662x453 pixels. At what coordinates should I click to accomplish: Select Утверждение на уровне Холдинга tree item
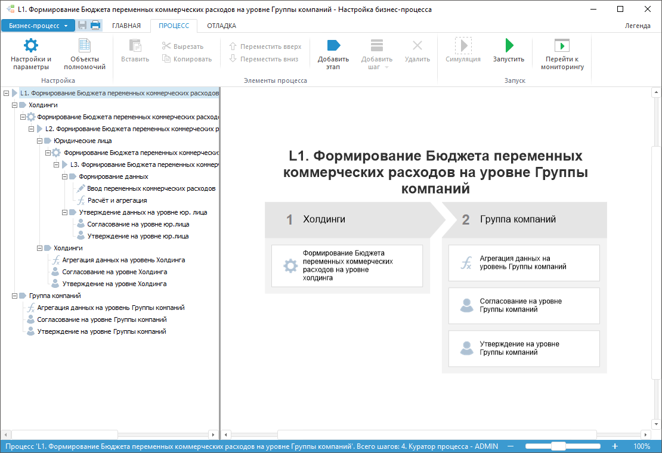[114, 284]
